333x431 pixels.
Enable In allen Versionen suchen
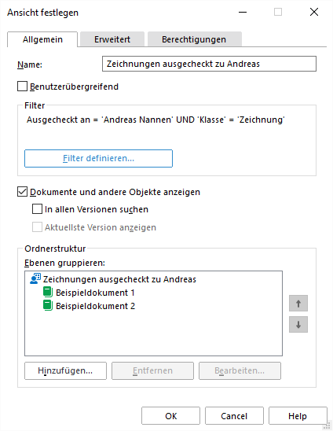pos(37,209)
